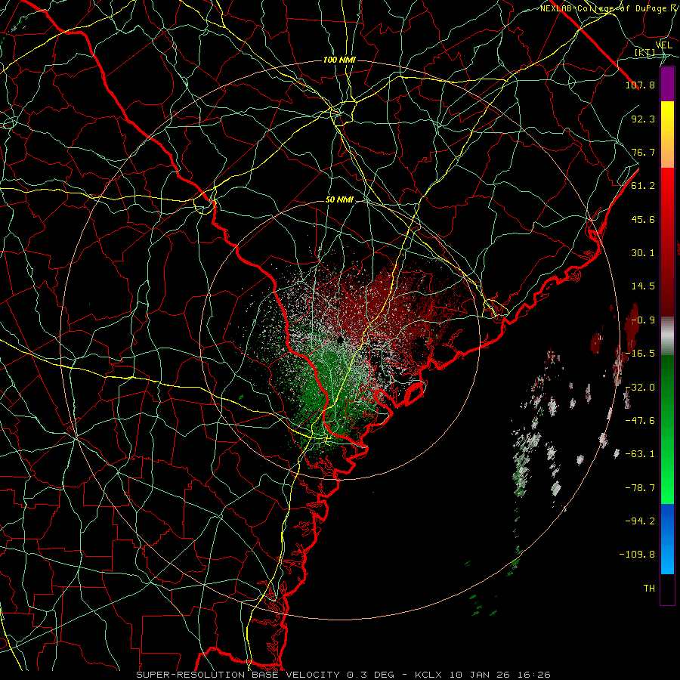Click the -63.1 value on velocity scale

640,454
